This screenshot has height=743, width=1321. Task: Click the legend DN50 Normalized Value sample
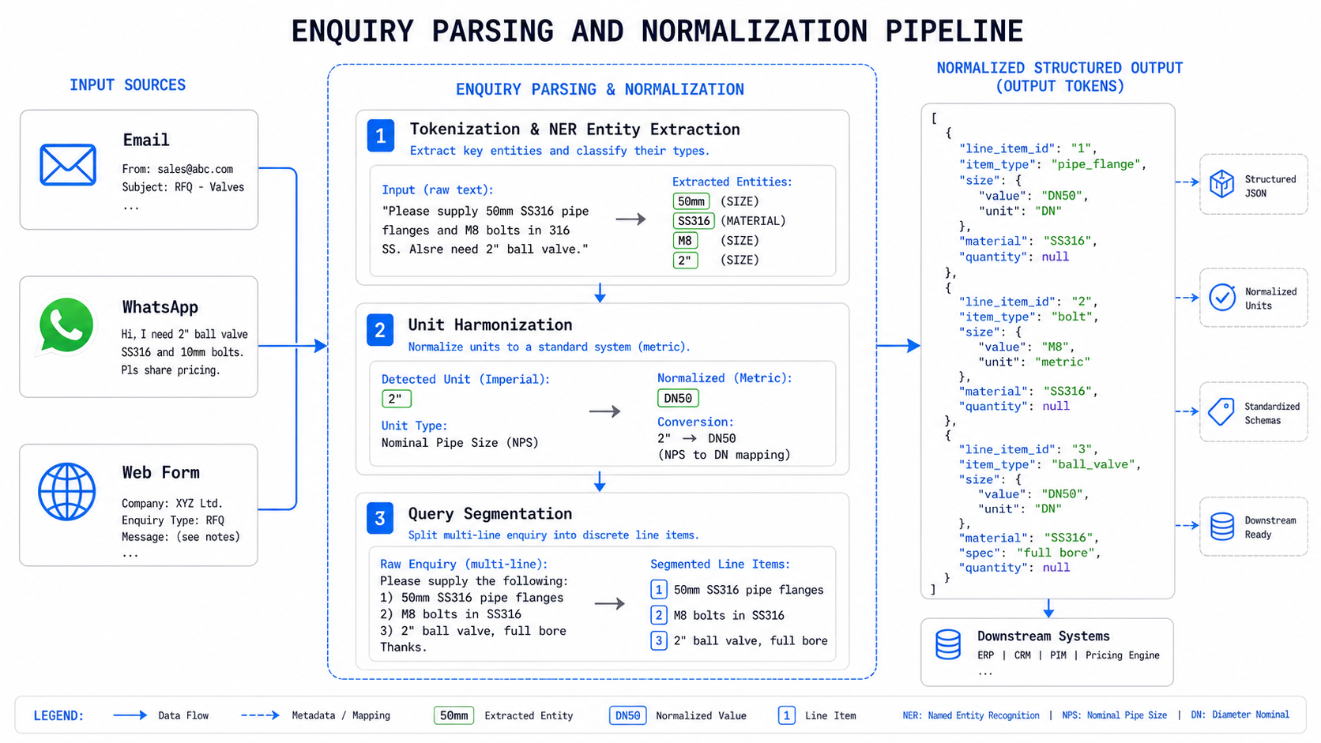click(628, 715)
